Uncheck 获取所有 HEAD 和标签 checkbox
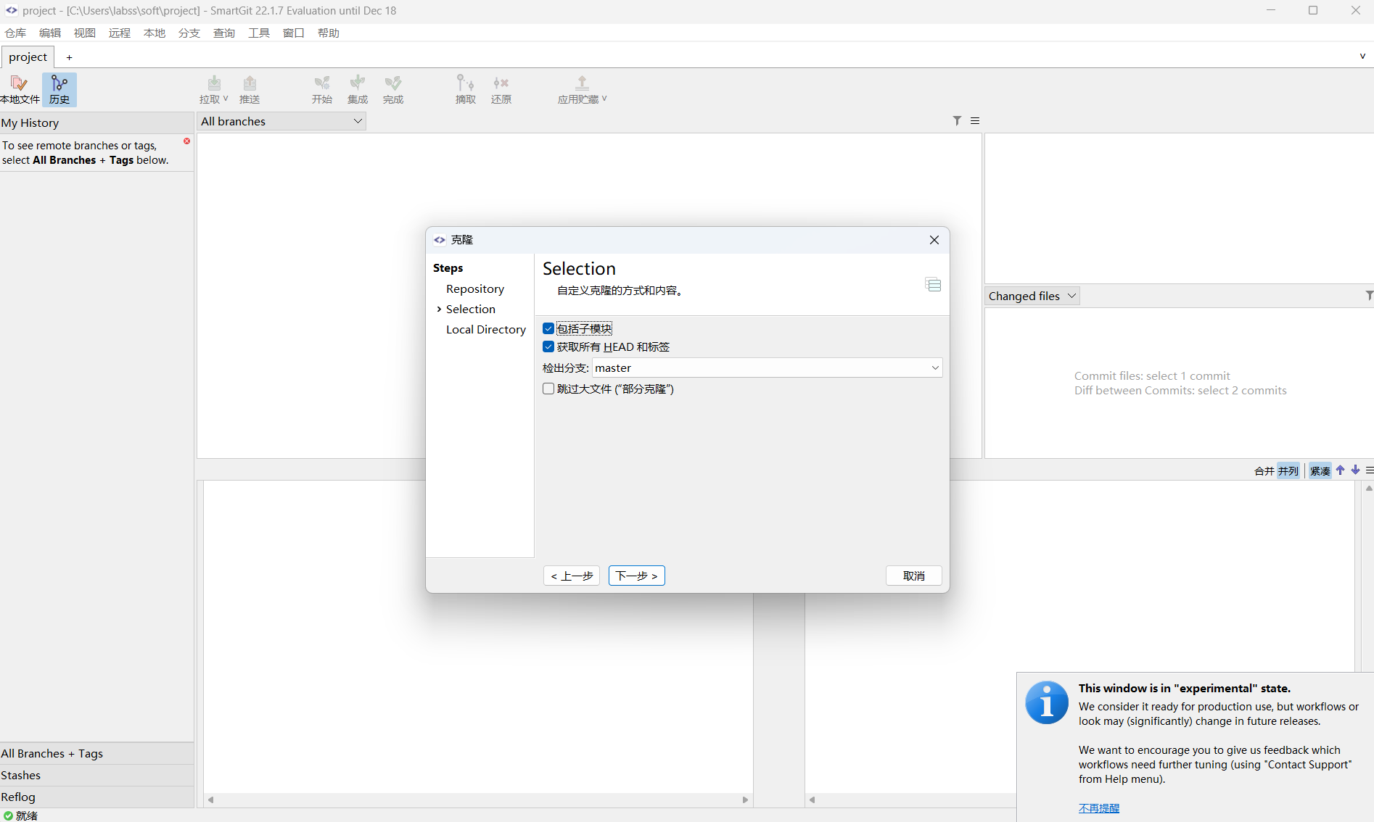This screenshot has height=822, width=1374. [548, 346]
